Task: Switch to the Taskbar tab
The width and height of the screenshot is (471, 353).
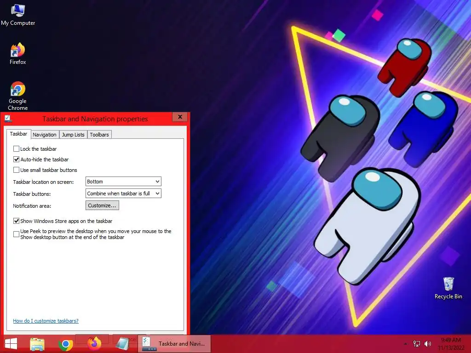Action: tap(18, 134)
